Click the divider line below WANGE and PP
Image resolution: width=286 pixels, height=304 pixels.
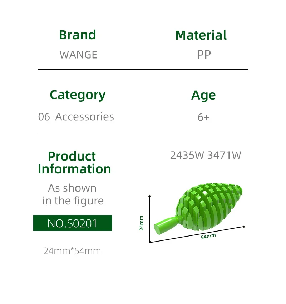[143, 69]
